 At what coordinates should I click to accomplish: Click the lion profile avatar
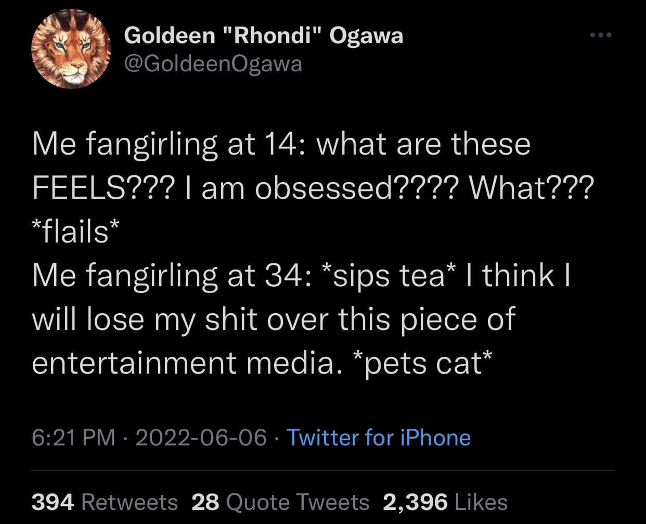coord(71,49)
